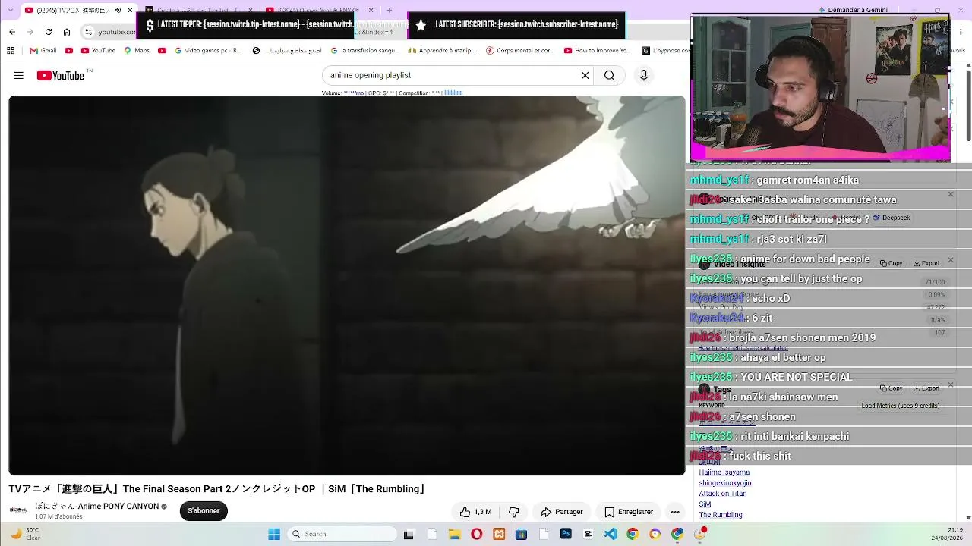Click Load Metrics (uses 9 credits)
The width and height of the screenshot is (972, 546).
click(x=901, y=406)
